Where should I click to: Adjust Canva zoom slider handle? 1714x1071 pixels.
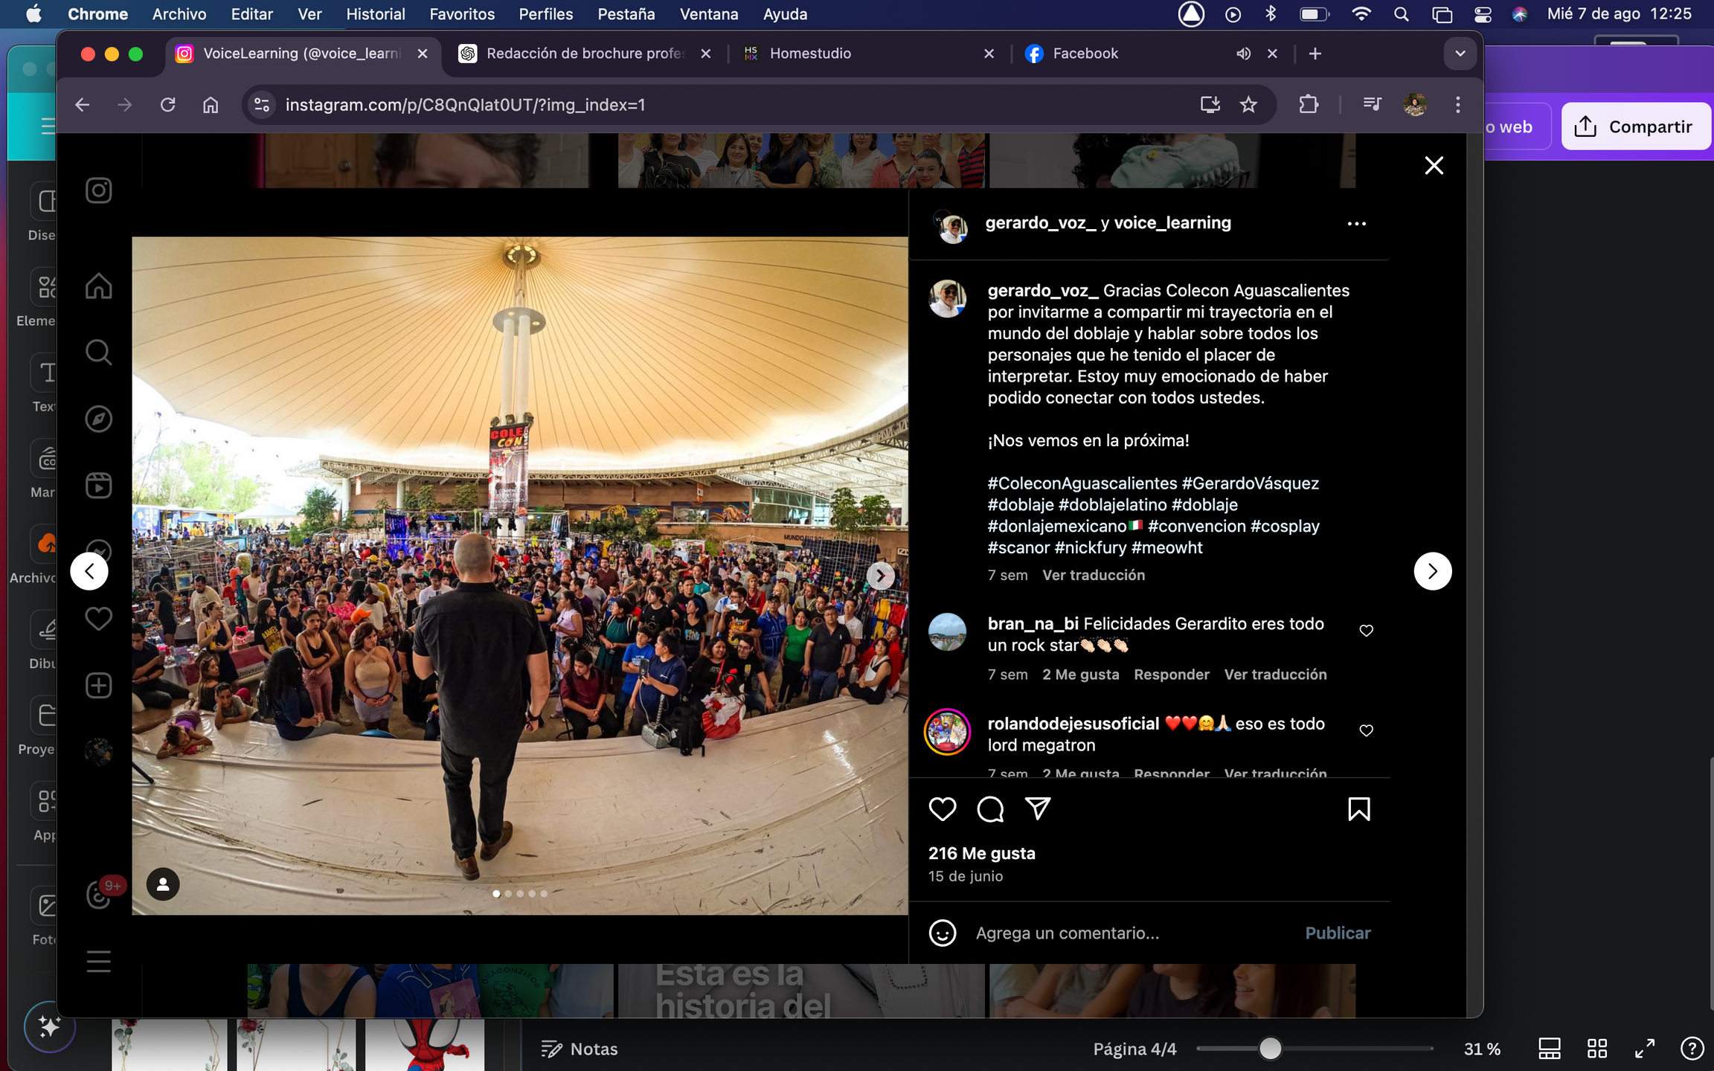(x=1271, y=1049)
